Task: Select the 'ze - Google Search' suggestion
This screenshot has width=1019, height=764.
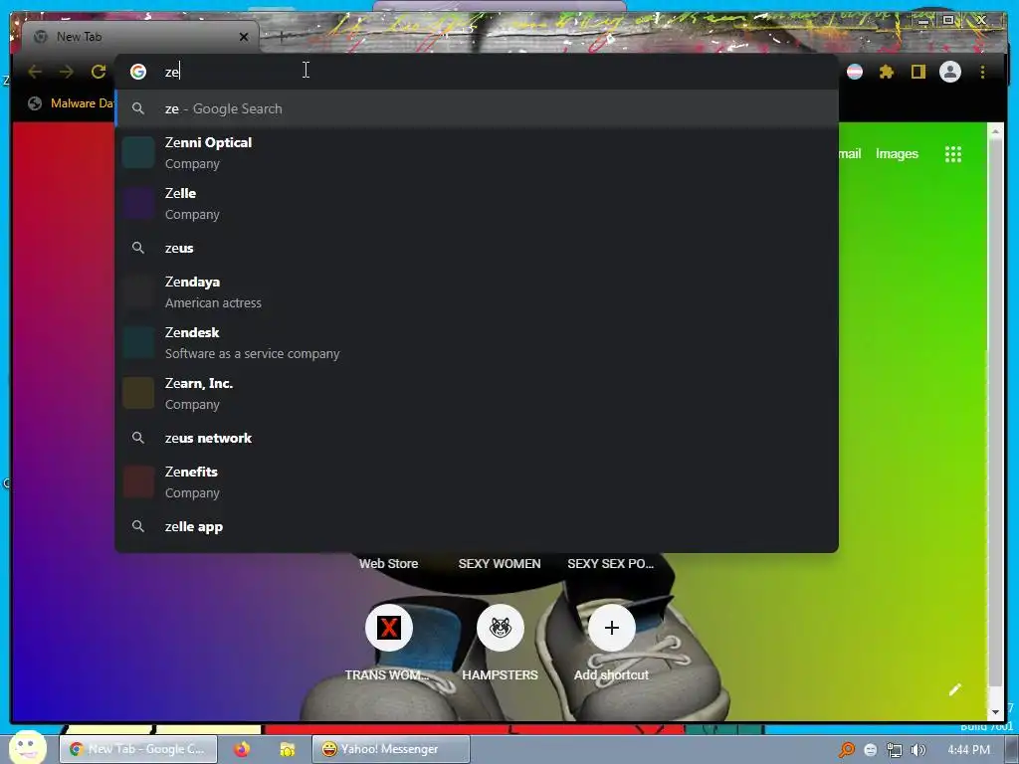Action: [x=477, y=108]
